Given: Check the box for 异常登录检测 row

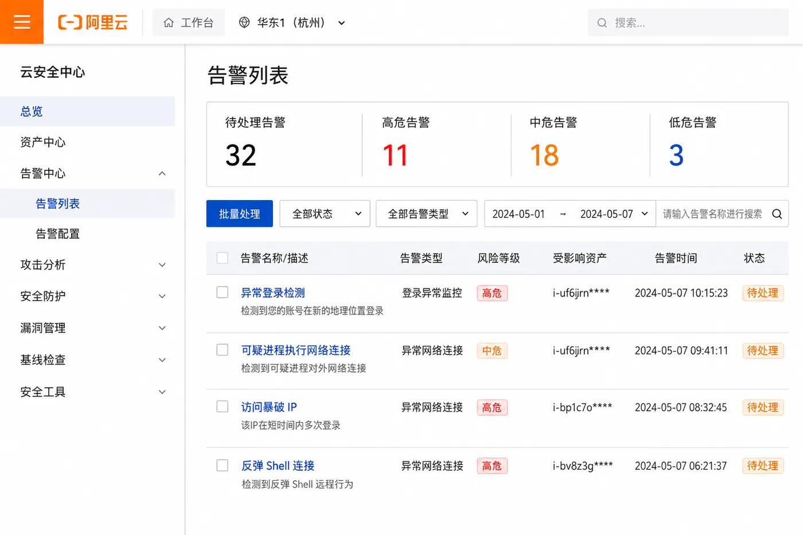Looking at the screenshot, I should click(223, 292).
